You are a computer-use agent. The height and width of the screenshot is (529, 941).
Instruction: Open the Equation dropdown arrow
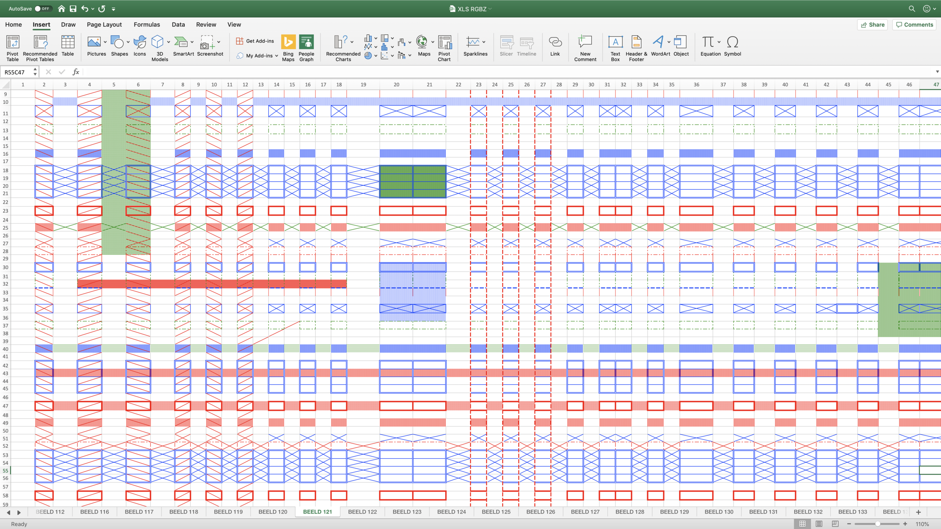[x=719, y=42]
